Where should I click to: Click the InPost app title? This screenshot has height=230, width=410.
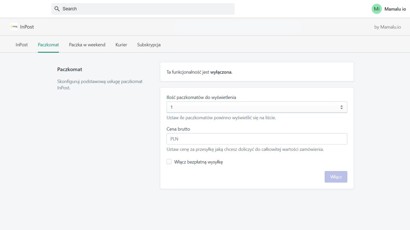(27, 27)
